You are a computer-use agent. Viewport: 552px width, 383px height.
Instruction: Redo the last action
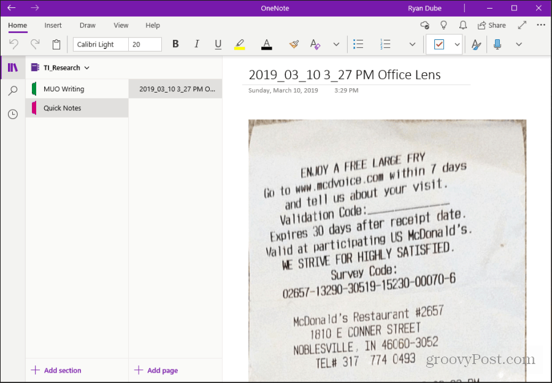click(x=35, y=44)
